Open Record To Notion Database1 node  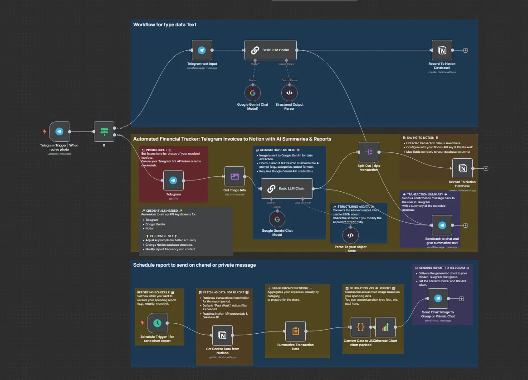coord(442,50)
